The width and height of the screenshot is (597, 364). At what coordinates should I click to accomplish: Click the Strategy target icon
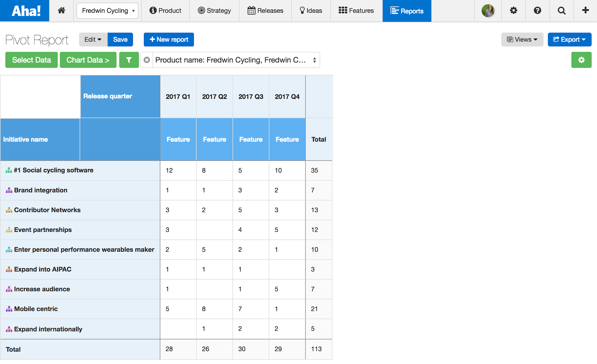(x=201, y=10)
